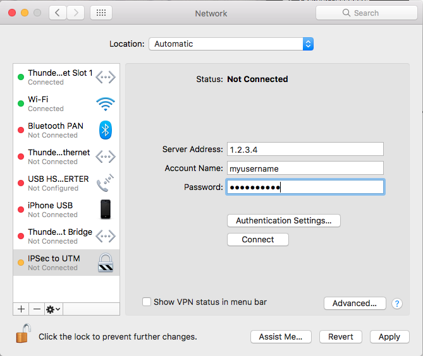Screen dimensions: 423x356
Task: Click the iPhone USB device icon
Action: [106, 209]
